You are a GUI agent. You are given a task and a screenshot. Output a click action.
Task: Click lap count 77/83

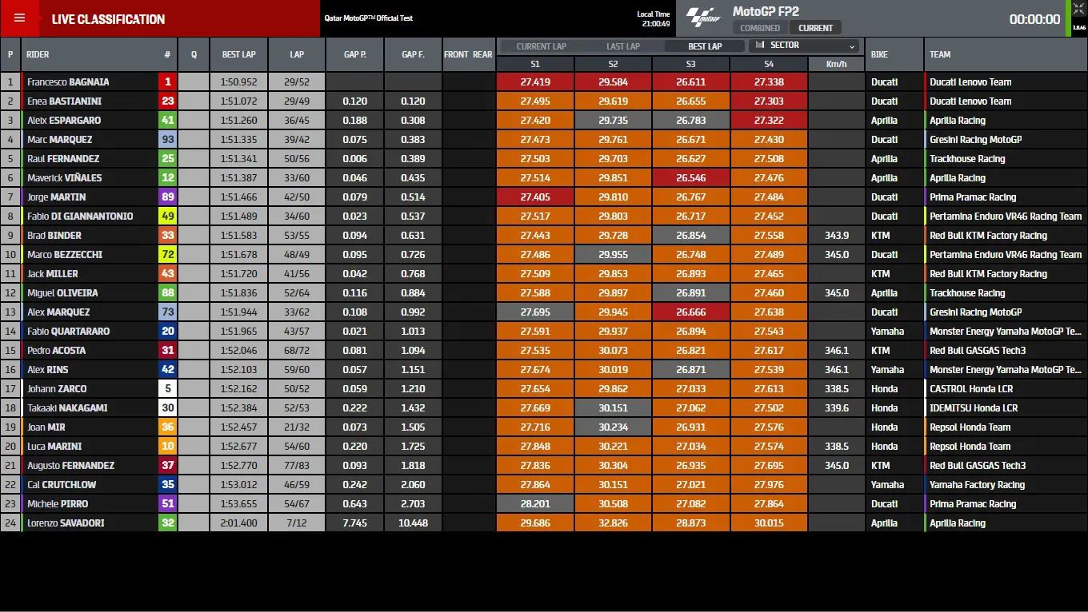coord(297,465)
